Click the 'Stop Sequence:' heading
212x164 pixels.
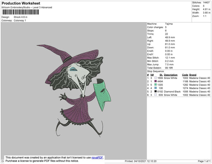tap(155, 71)
